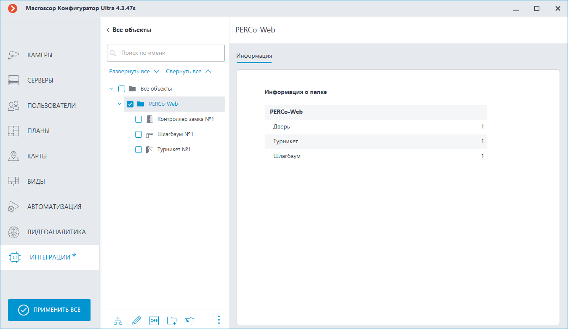The width and height of the screenshot is (568, 329).
Task: Select the Все объекты root tree label
Action: 156,89
